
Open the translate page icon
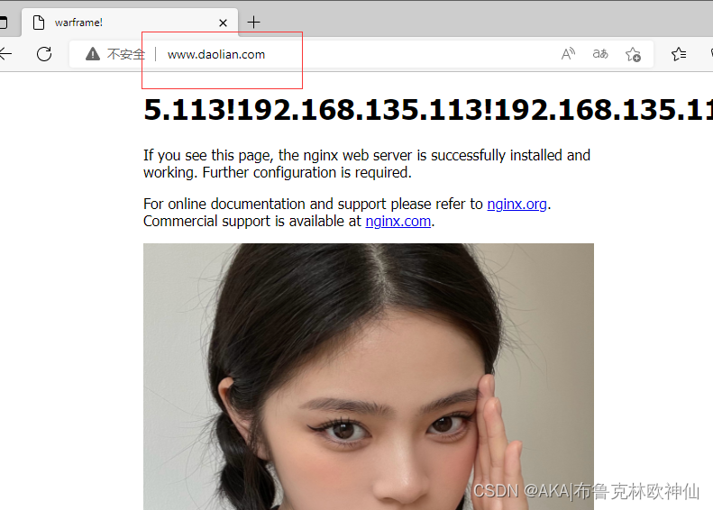click(x=600, y=54)
